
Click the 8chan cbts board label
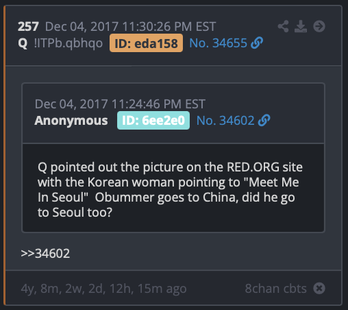click(x=276, y=289)
